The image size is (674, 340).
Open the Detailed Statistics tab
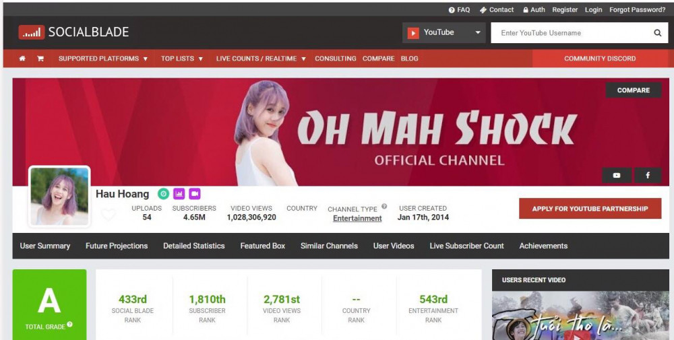(x=194, y=246)
